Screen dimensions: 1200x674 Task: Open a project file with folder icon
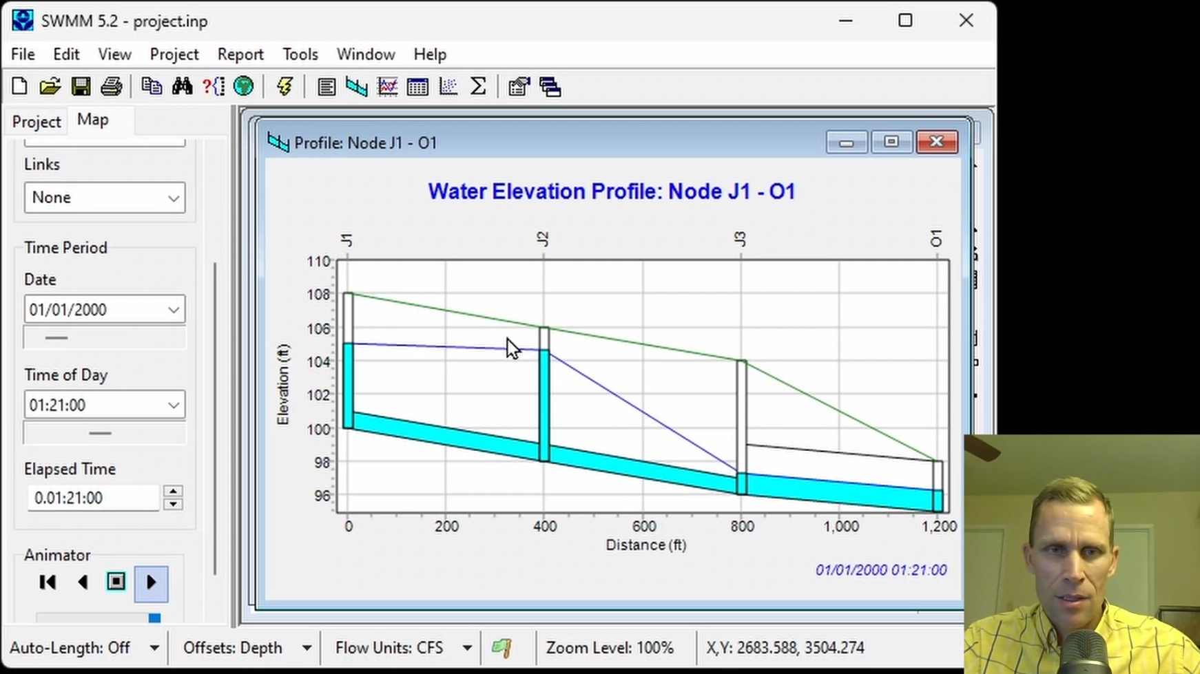coord(50,87)
